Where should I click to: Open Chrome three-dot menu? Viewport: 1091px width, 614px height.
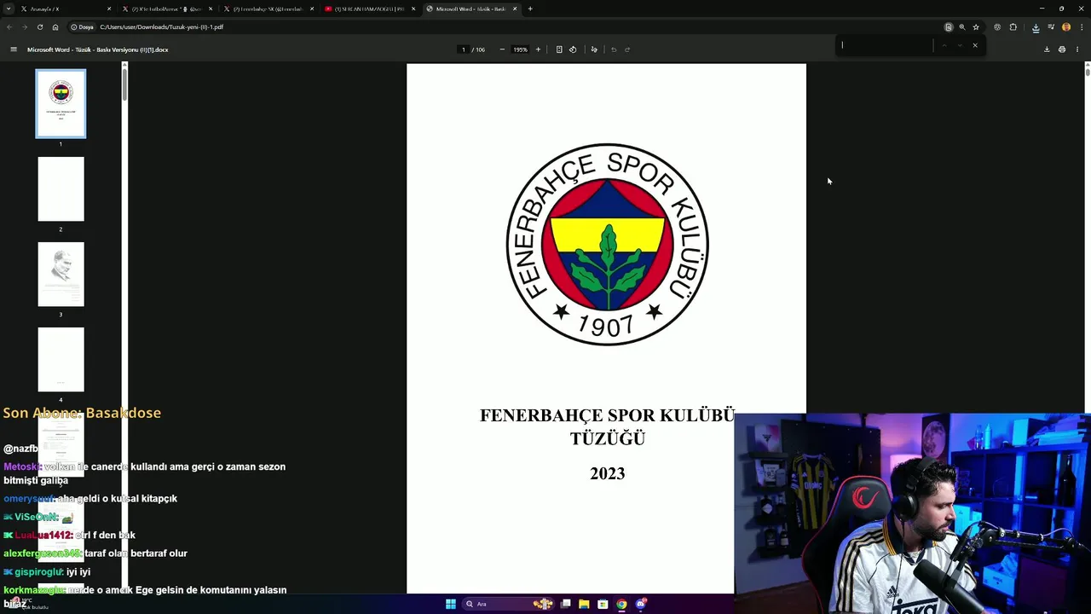click(1081, 27)
